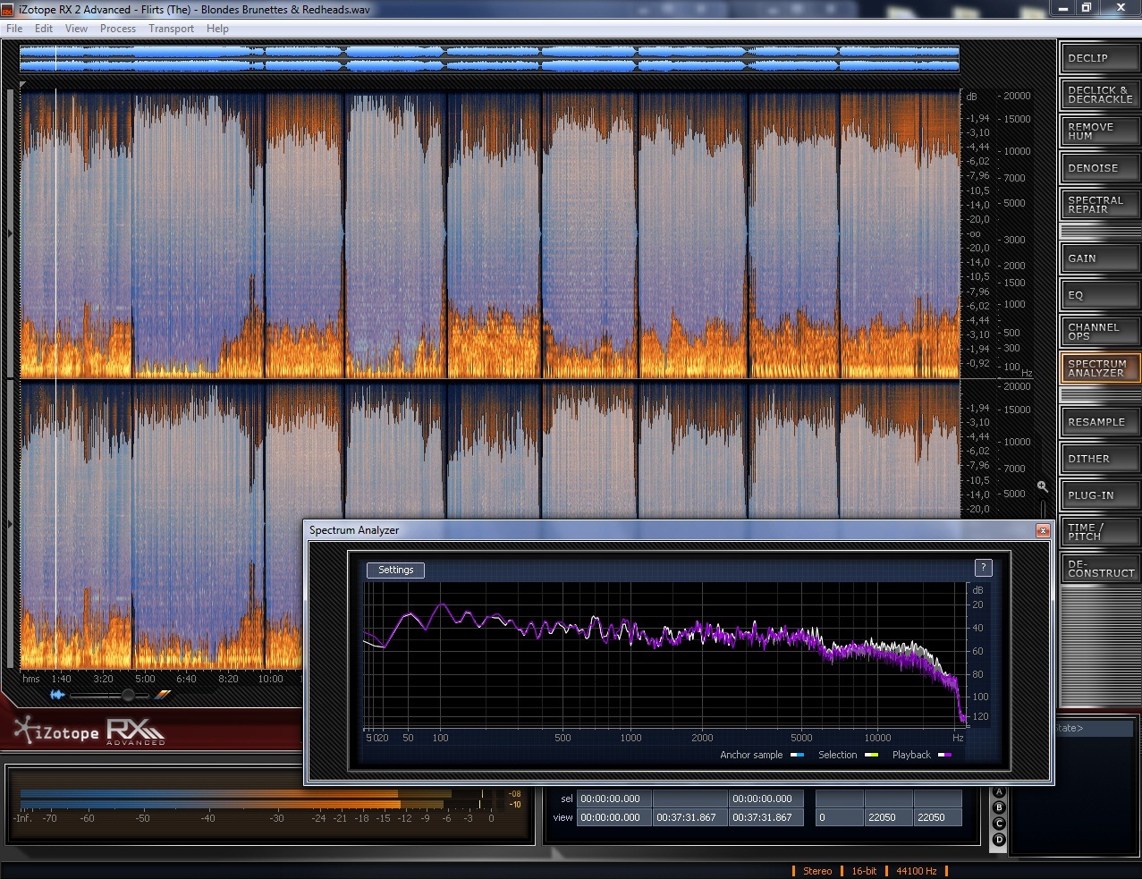The height and width of the screenshot is (879, 1142).
Task: Select history state button A
Action: (x=999, y=792)
